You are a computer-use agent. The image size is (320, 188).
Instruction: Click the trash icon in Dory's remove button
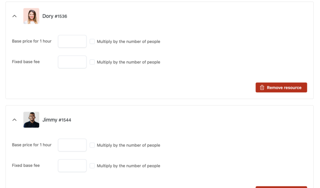tap(262, 88)
